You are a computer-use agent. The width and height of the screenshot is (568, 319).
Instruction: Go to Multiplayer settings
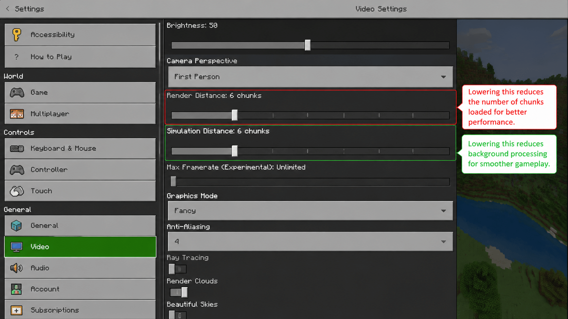[80, 114]
